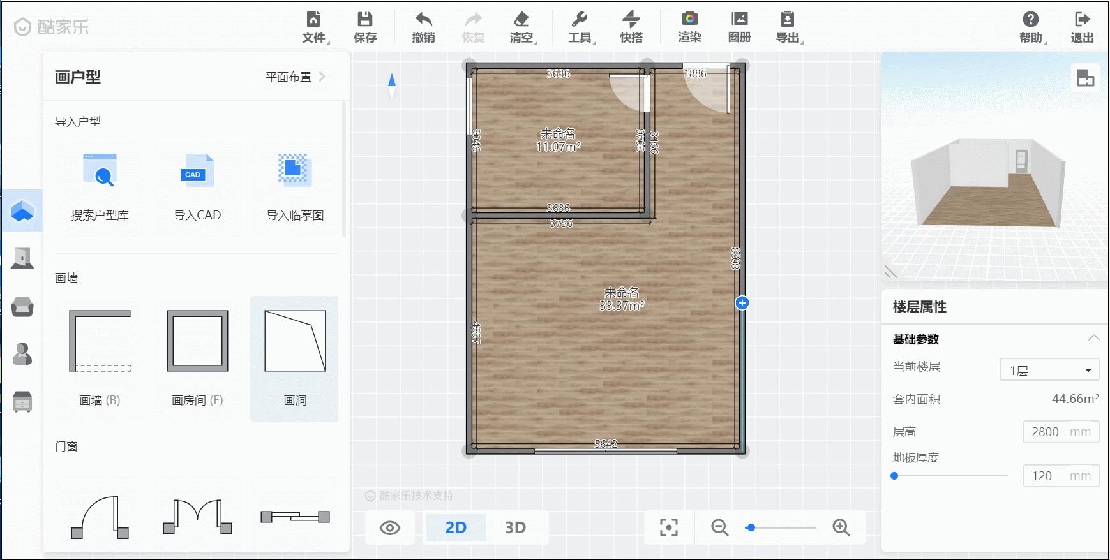Open the 当前楼层 1层 dropdown
1110x560 pixels.
(1049, 371)
